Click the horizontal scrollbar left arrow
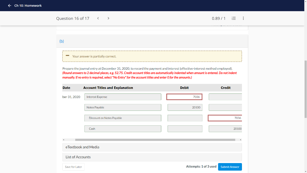The width and height of the screenshot is (307, 173). tap(64, 140)
